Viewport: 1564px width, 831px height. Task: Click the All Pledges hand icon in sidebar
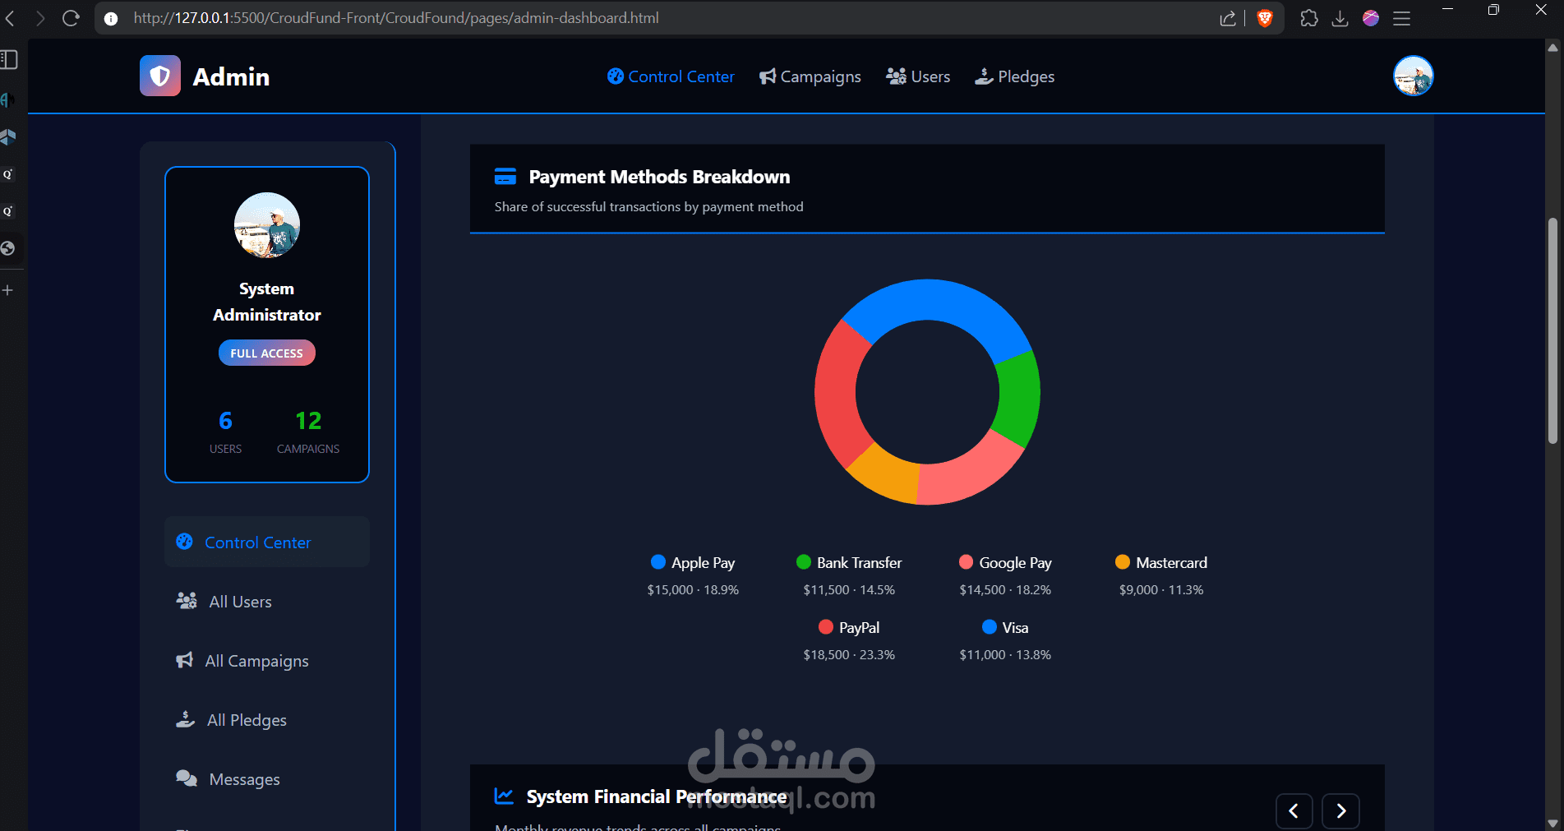[x=186, y=719]
